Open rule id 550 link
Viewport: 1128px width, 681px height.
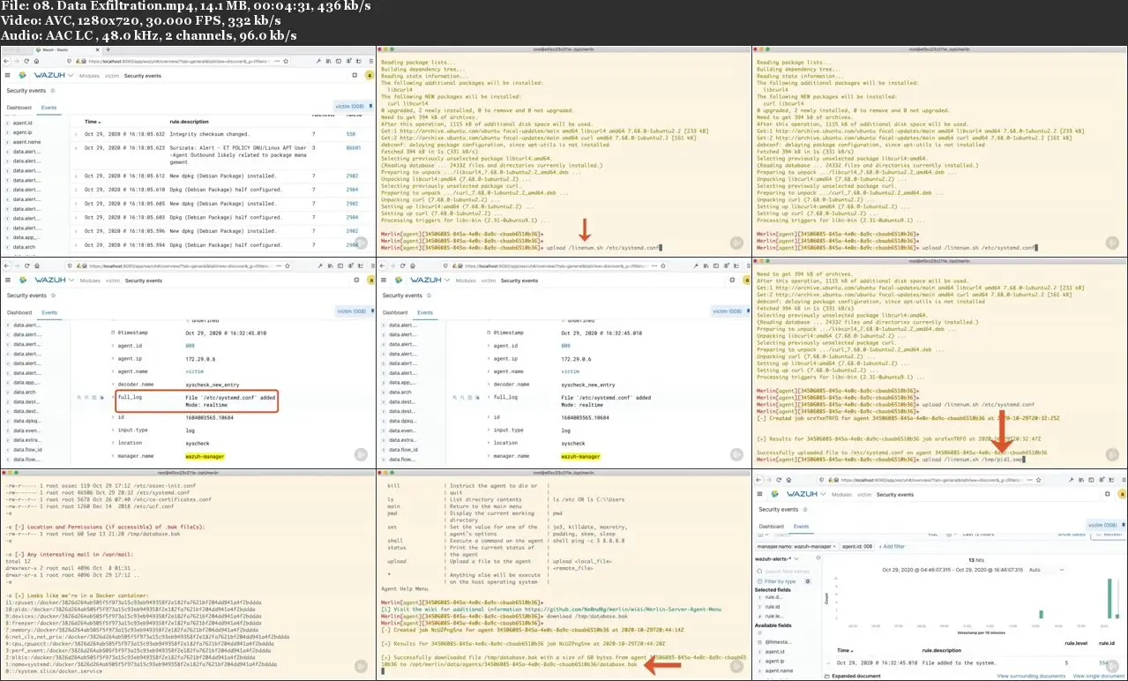(x=350, y=134)
